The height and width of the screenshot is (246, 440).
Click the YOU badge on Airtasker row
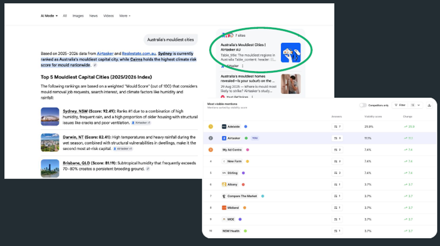[x=255, y=138]
